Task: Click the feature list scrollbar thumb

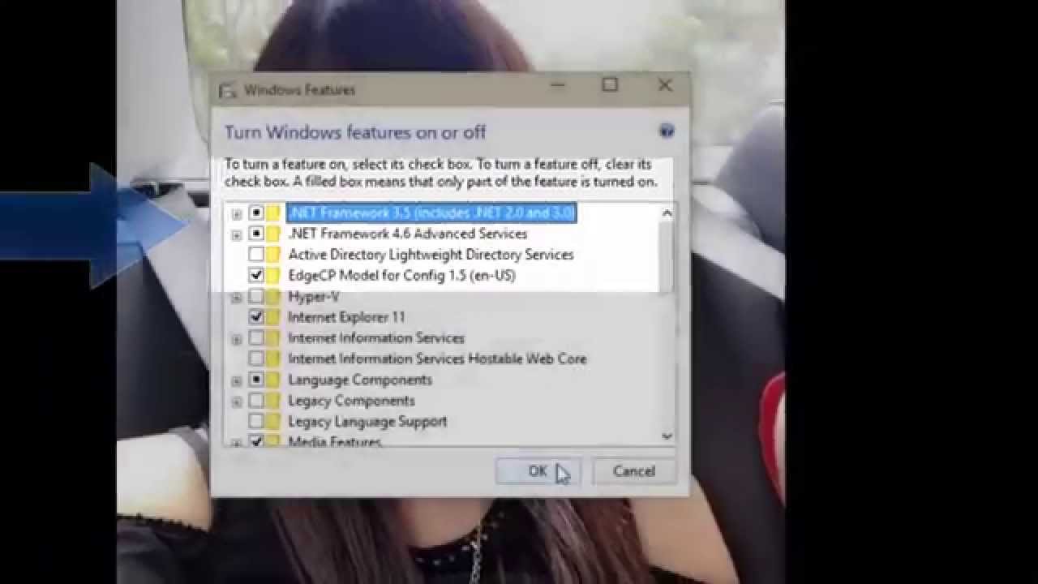Action: click(667, 255)
